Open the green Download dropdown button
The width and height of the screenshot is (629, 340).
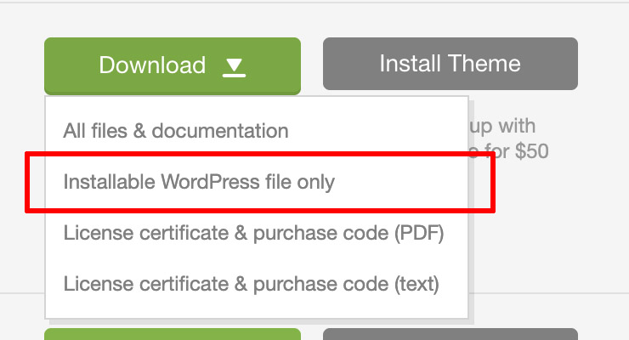click(x=173, y=65)
